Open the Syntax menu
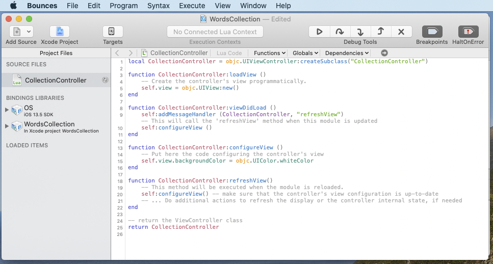 coord(159,6)
